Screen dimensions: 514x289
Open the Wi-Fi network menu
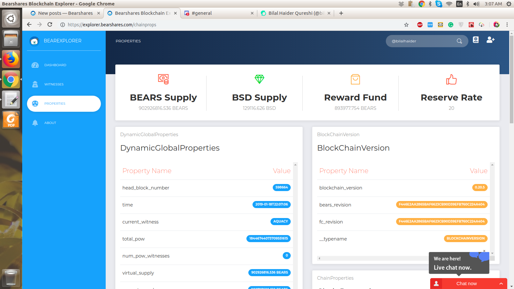tap(449, 4)
